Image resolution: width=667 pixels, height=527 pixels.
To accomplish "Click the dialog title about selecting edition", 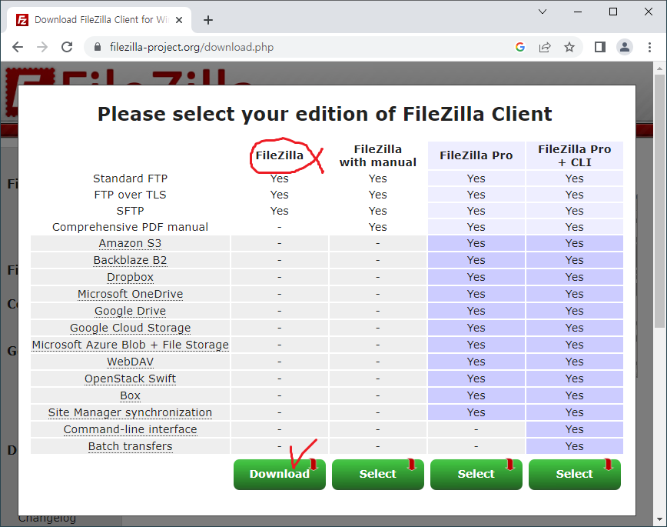I will tap(325, 114).
